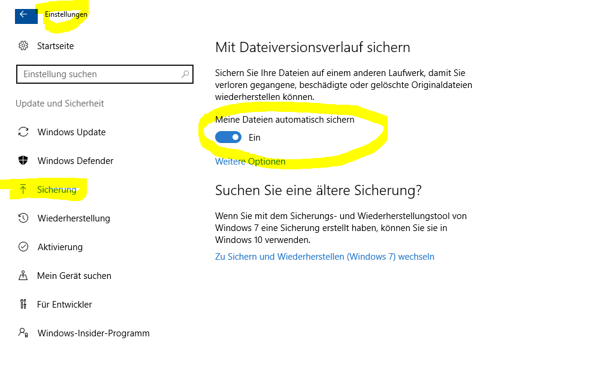Click heading Mit Dateiversionsverlauf sichern
The width and height of the screenshot is (613, 386).
(x=313, y=47)
